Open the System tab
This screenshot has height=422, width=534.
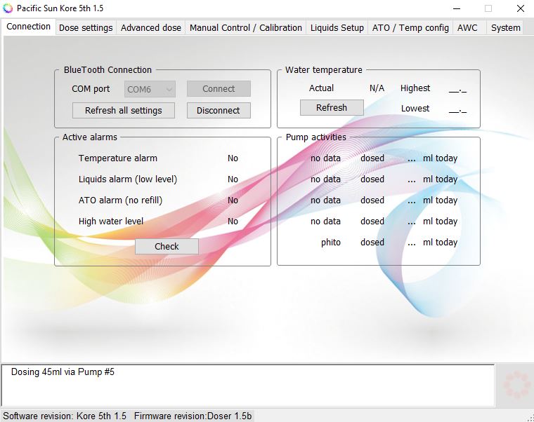(x=505, y=28)
